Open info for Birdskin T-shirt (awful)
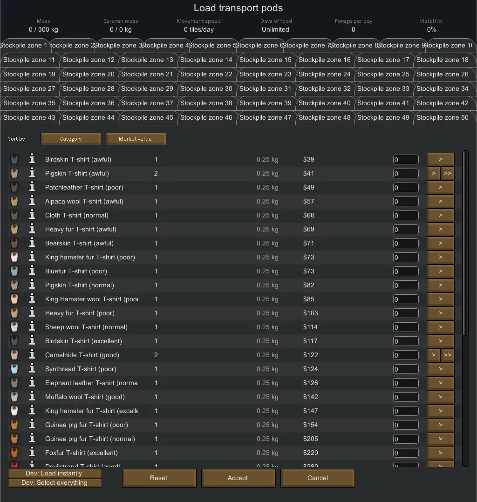477x502 pixels. tap(32, 159)
